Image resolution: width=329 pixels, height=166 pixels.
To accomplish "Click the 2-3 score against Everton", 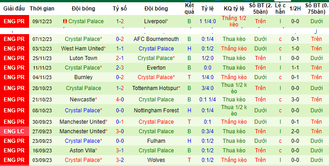I will [x=120, y=68].
